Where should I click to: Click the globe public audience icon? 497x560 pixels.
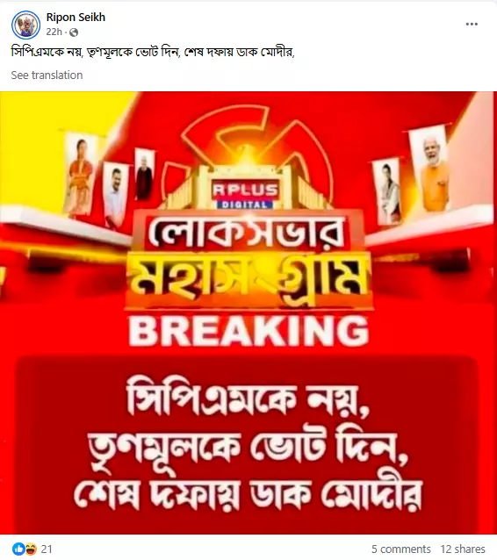(x=74, y=32)
